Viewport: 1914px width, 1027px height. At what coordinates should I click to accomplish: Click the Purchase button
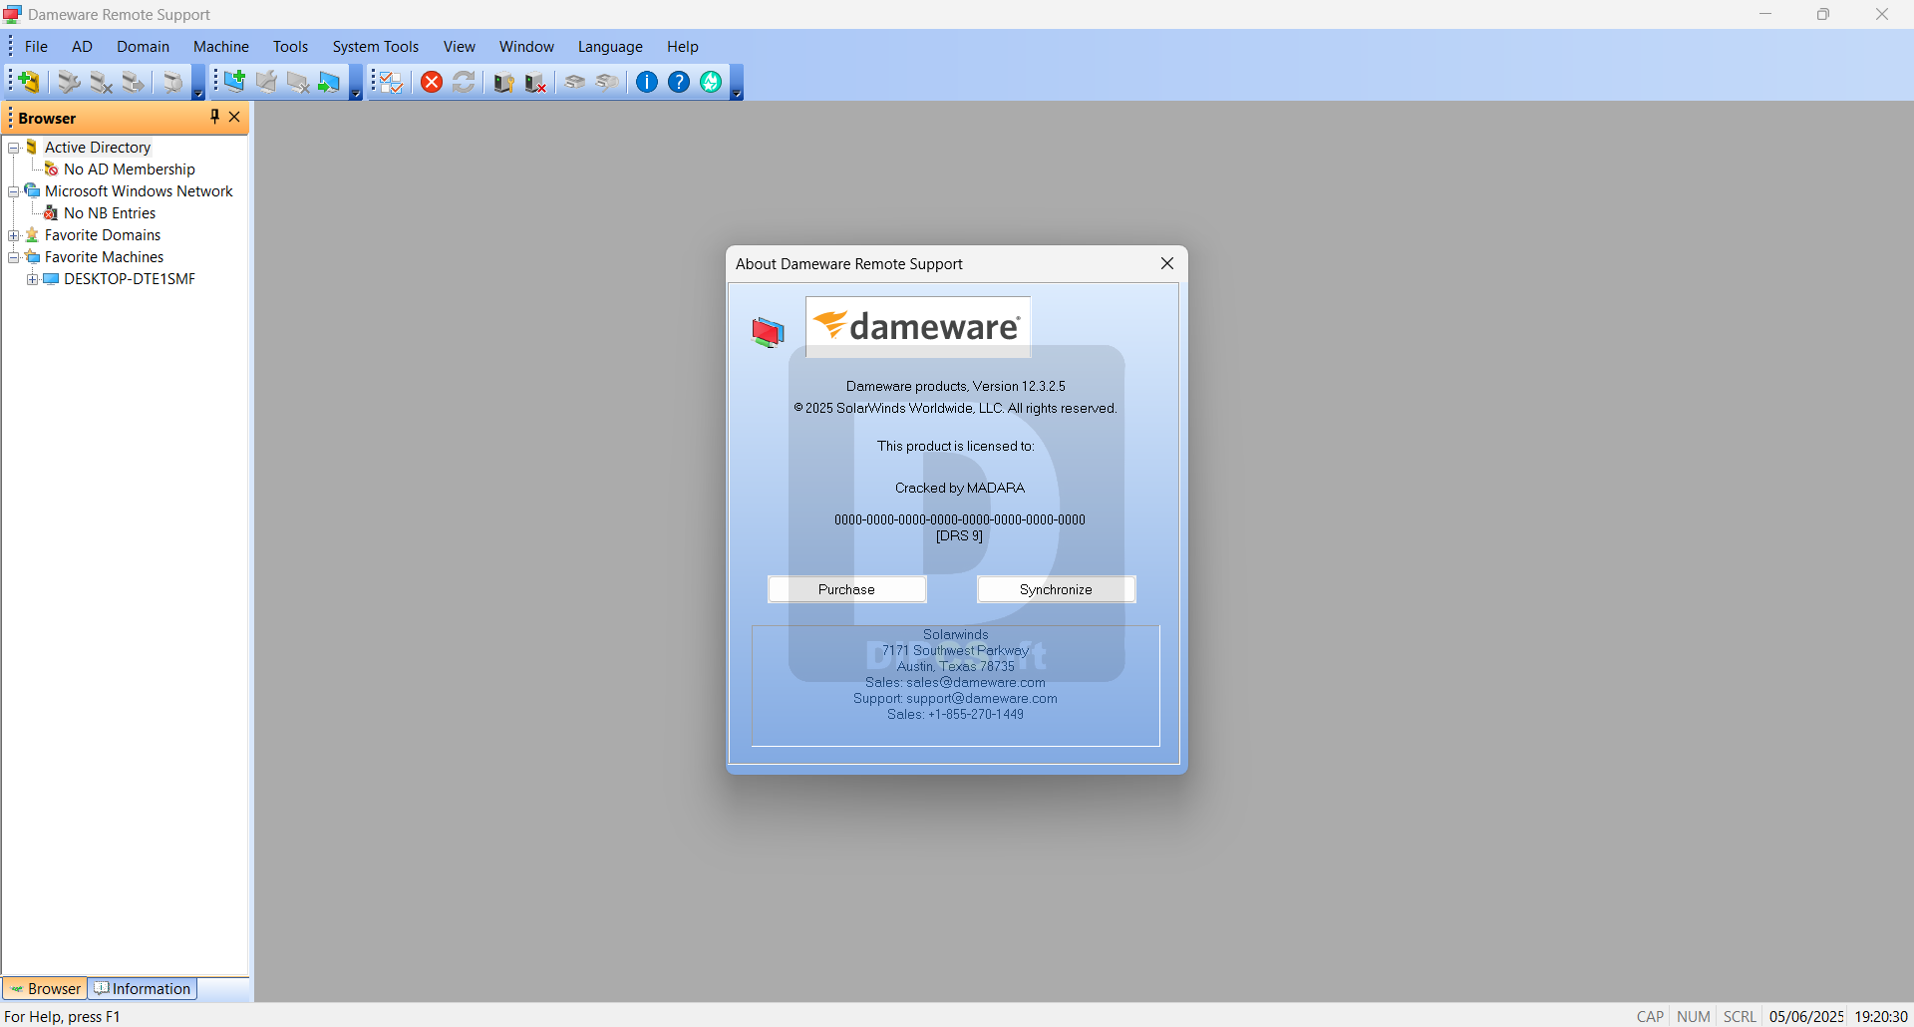click(846, 589)
